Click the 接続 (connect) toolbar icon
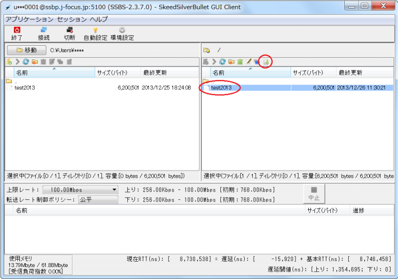Image resolution: width=398 pixels, height=279 pixels. point(44,33)
